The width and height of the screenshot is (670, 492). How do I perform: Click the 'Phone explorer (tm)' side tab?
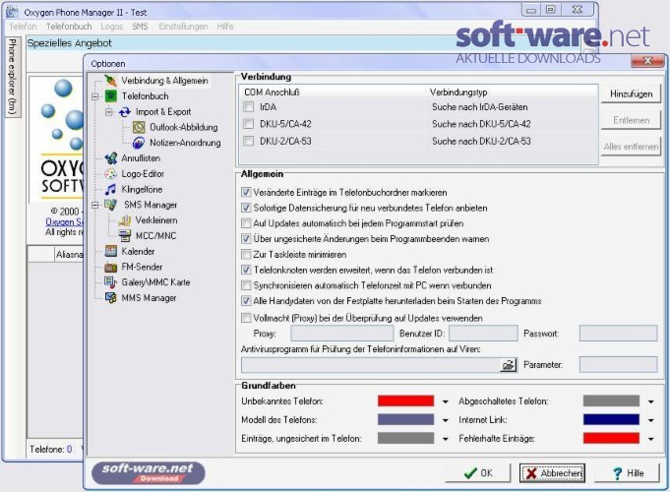pos(12,77)
